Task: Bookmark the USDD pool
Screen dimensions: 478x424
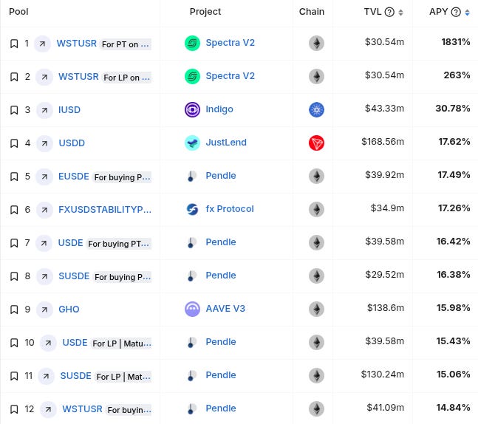Action: 14,143
